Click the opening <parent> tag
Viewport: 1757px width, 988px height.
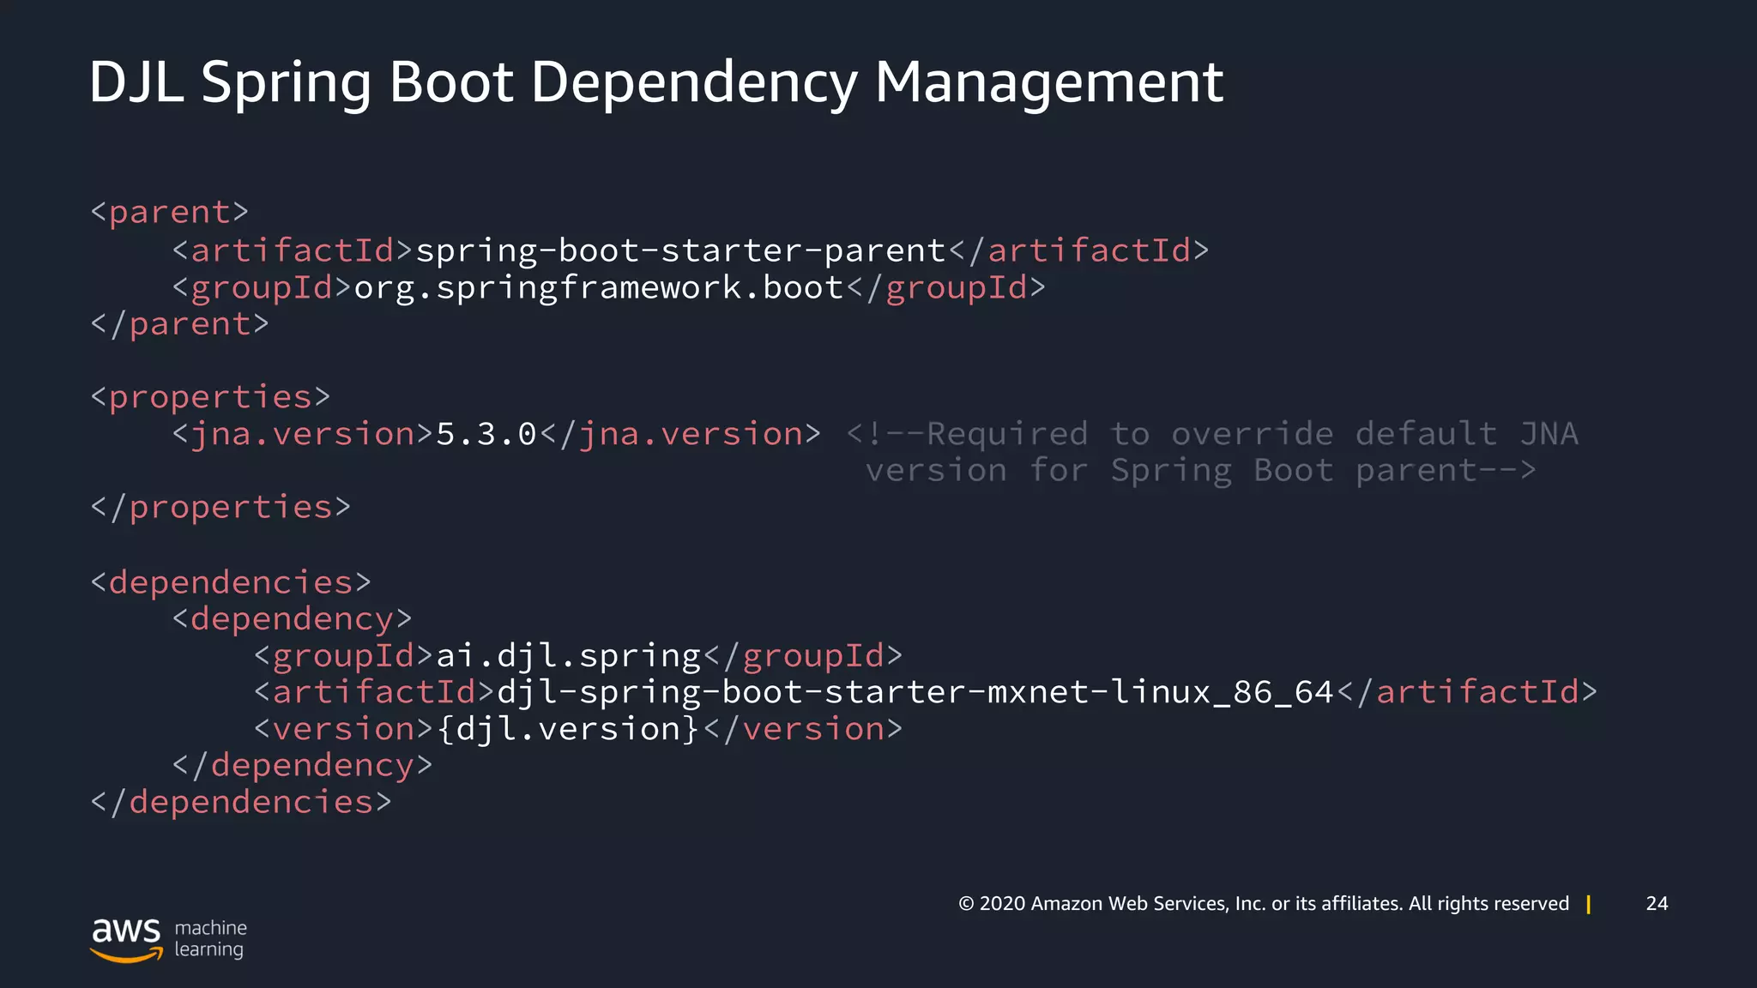tap(170, 212)
